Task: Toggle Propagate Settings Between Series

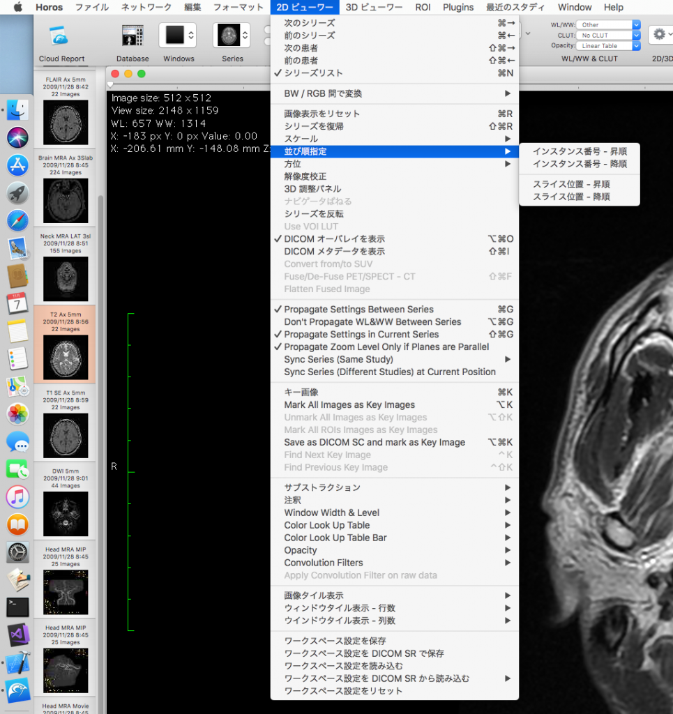Action: click(394, 309)
